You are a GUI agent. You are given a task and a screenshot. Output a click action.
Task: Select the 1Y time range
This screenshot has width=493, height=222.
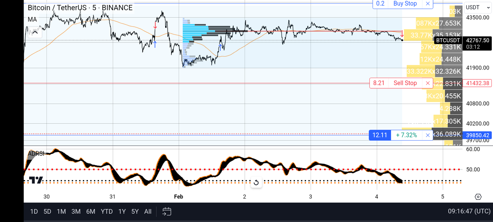122,212
